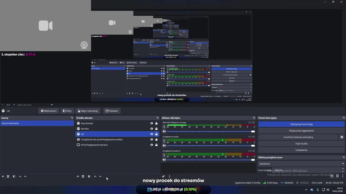Viewport: 346px width, 194px height.
Task: Unlock the top donate source
Action: (156, 123)
